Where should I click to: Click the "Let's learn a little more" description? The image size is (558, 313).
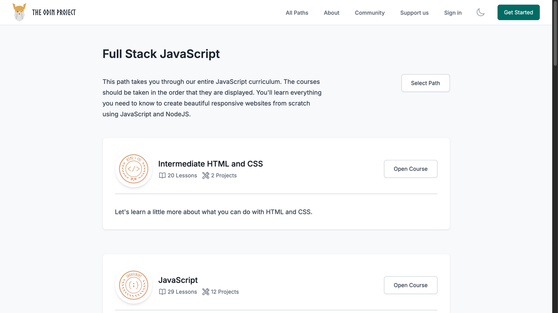click(x=214, y=212)
